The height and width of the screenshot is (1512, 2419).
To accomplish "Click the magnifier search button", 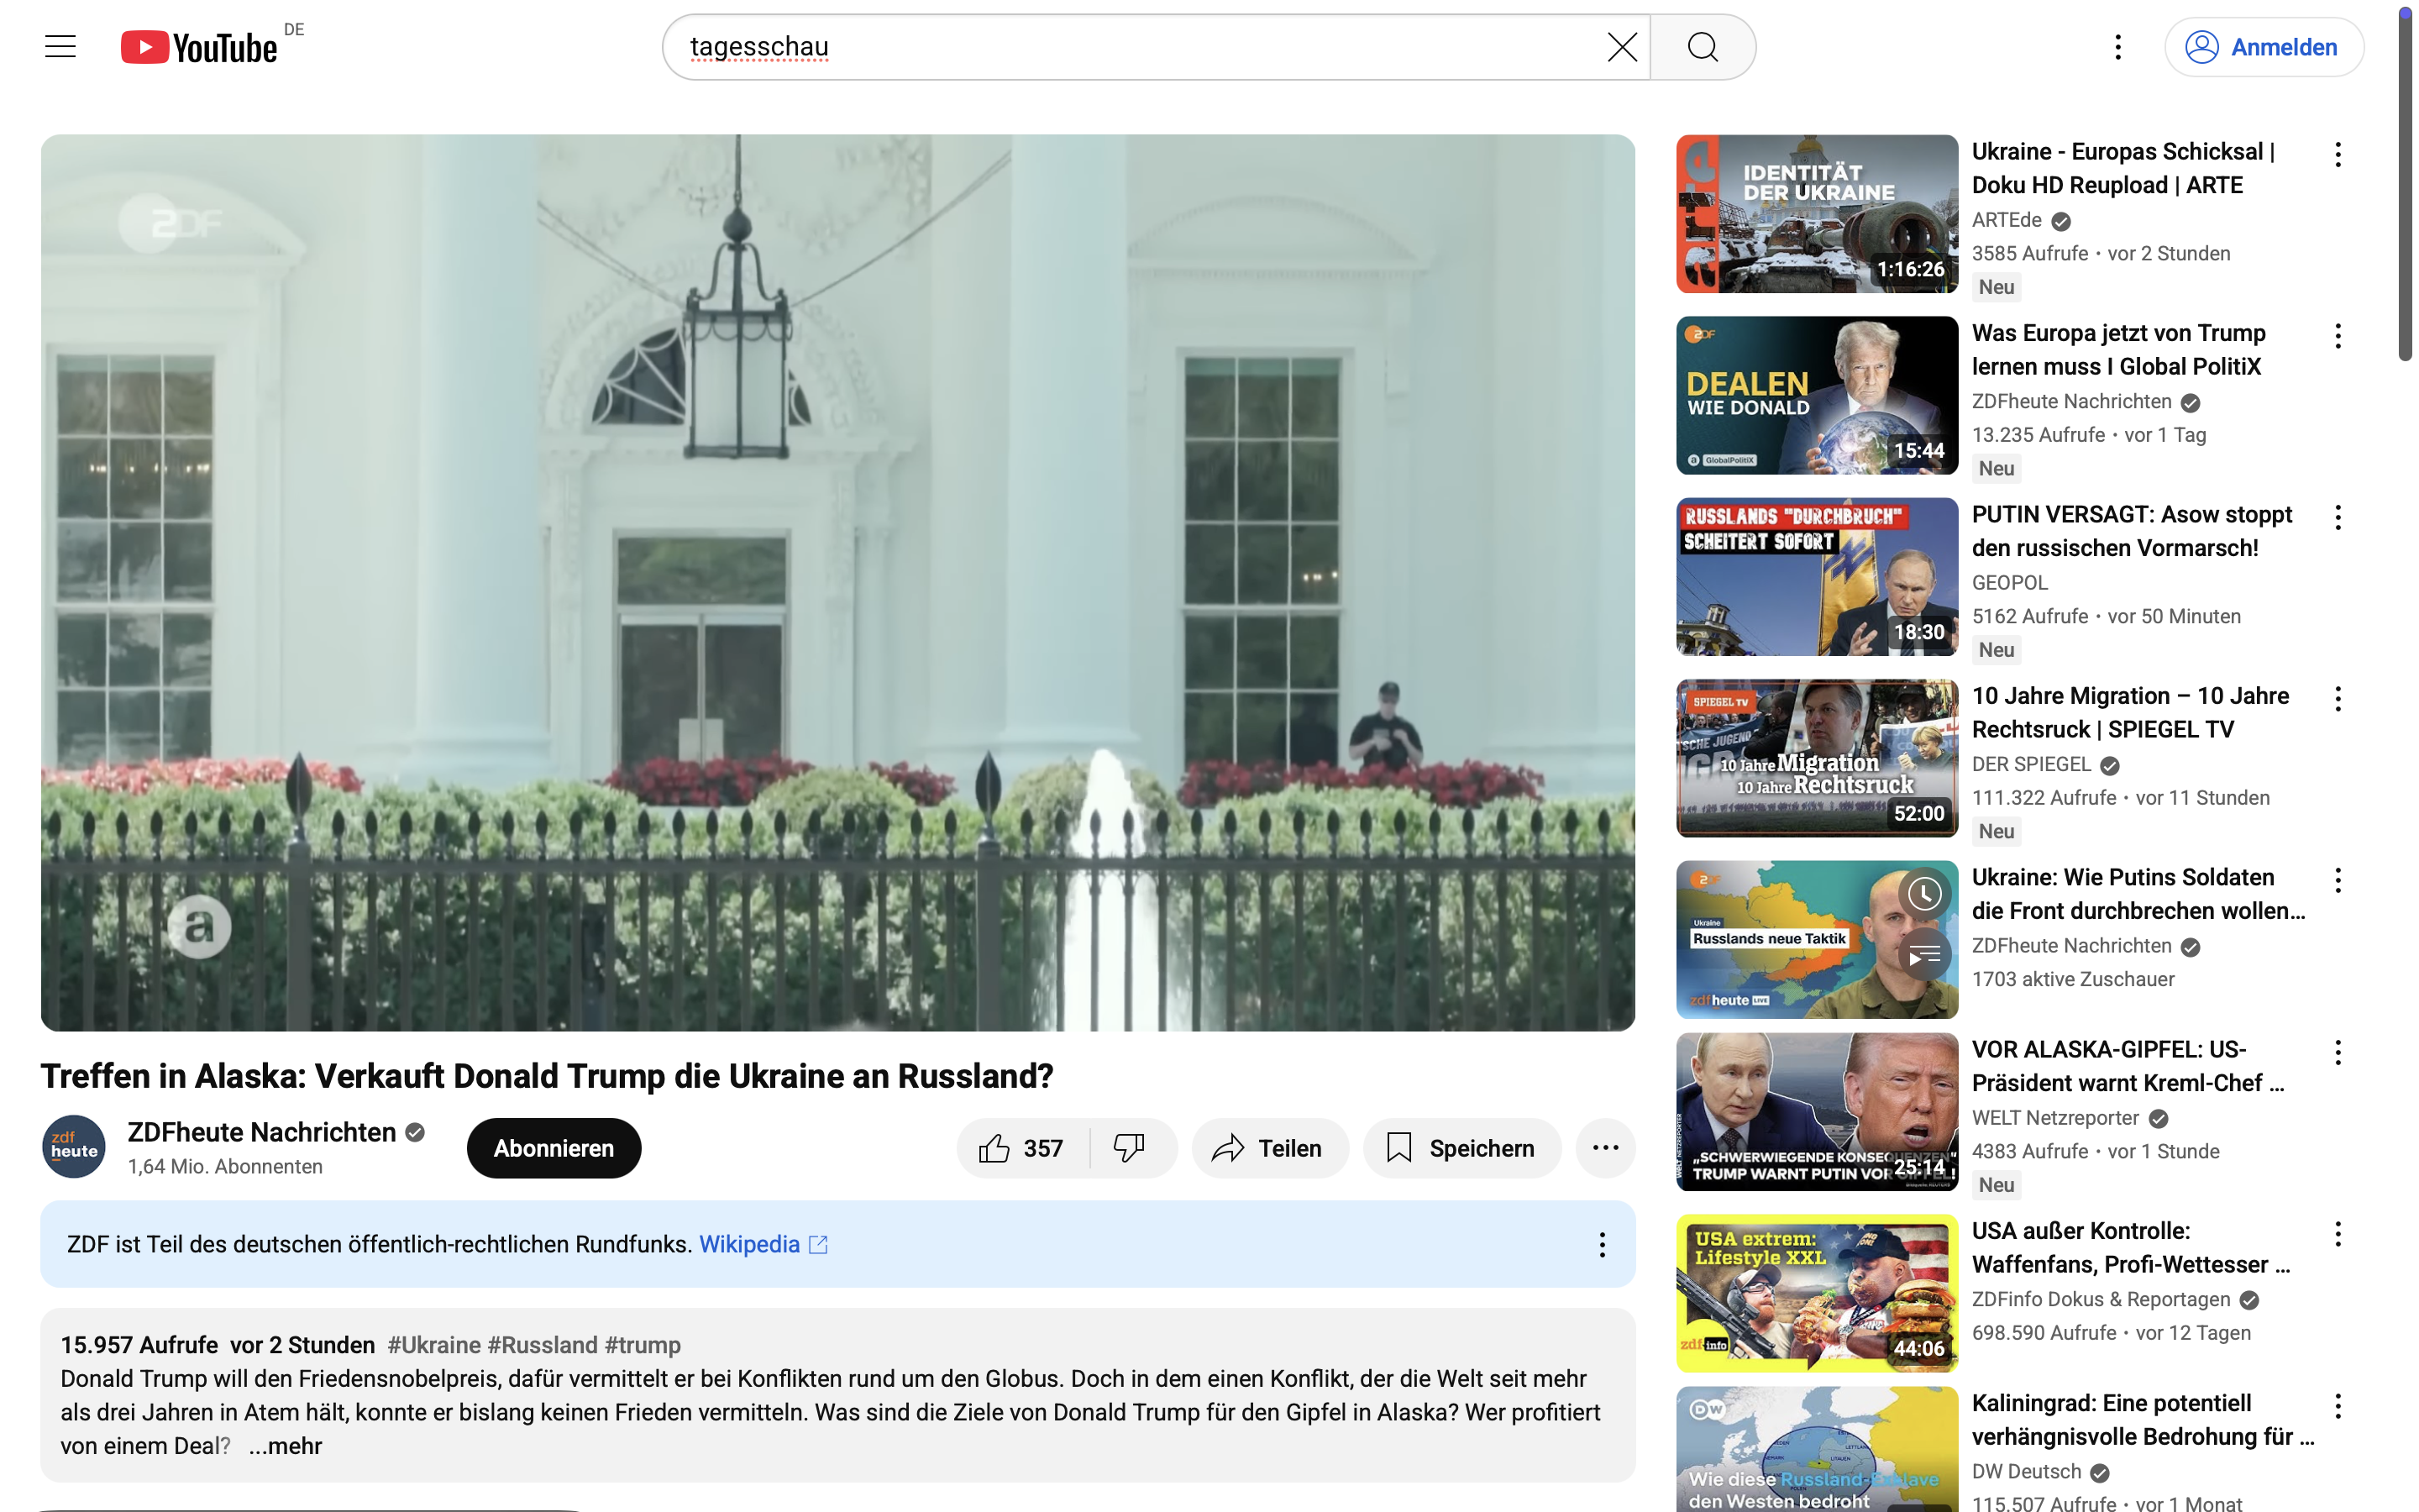I will pos(1703,47).
